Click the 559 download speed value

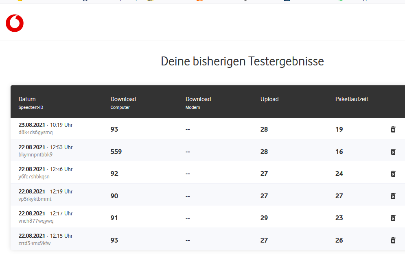point(116,152)
